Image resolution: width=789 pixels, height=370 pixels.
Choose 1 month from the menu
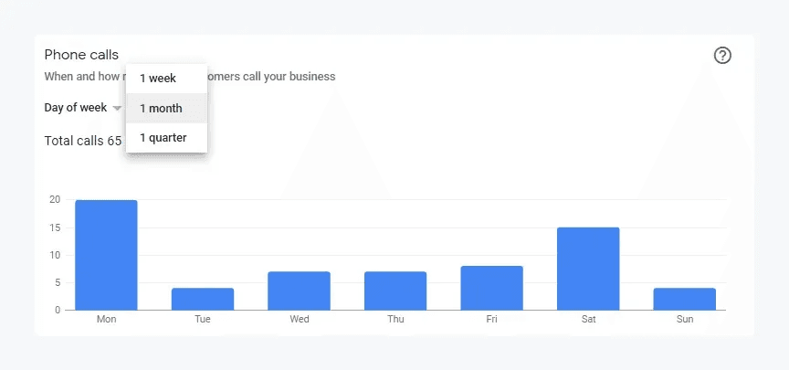tap(161, 109)
